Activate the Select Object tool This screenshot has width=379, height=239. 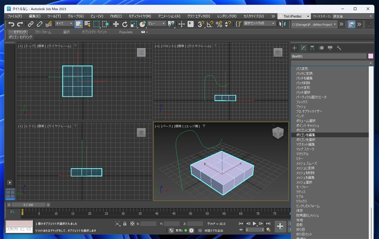78,24
